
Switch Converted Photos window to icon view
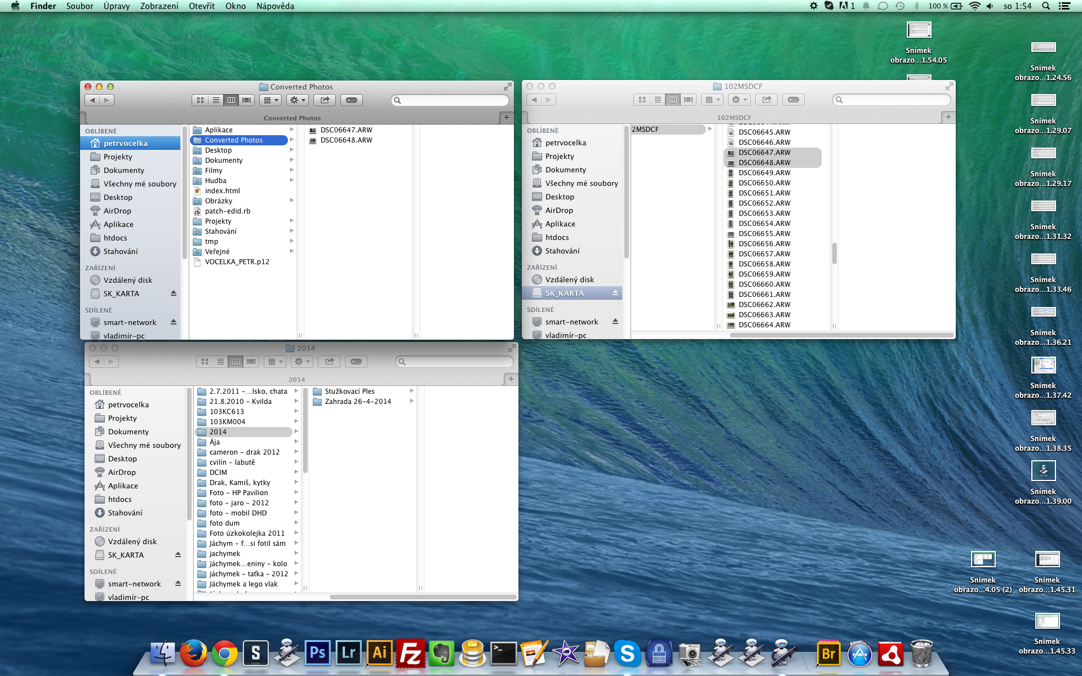tap(201, 100)
